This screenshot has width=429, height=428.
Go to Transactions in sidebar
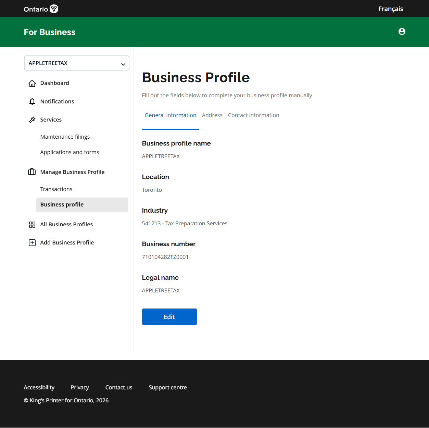(56, 189)
